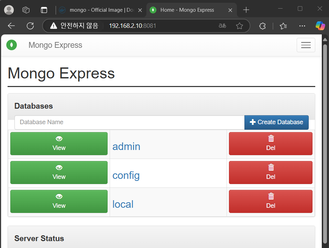This screenshot has height=248, width=329.
Task: Delete the admin database
Action: pos(271,144)
